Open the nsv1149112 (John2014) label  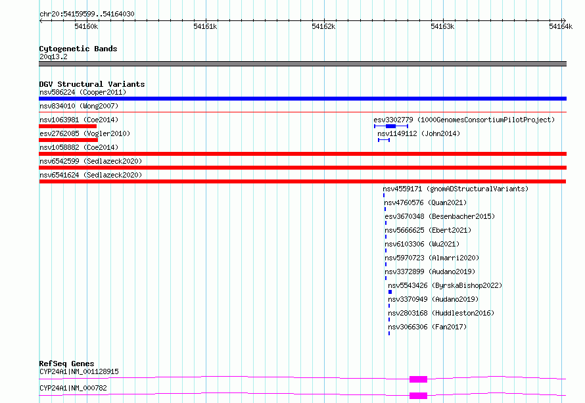[419, 133]
